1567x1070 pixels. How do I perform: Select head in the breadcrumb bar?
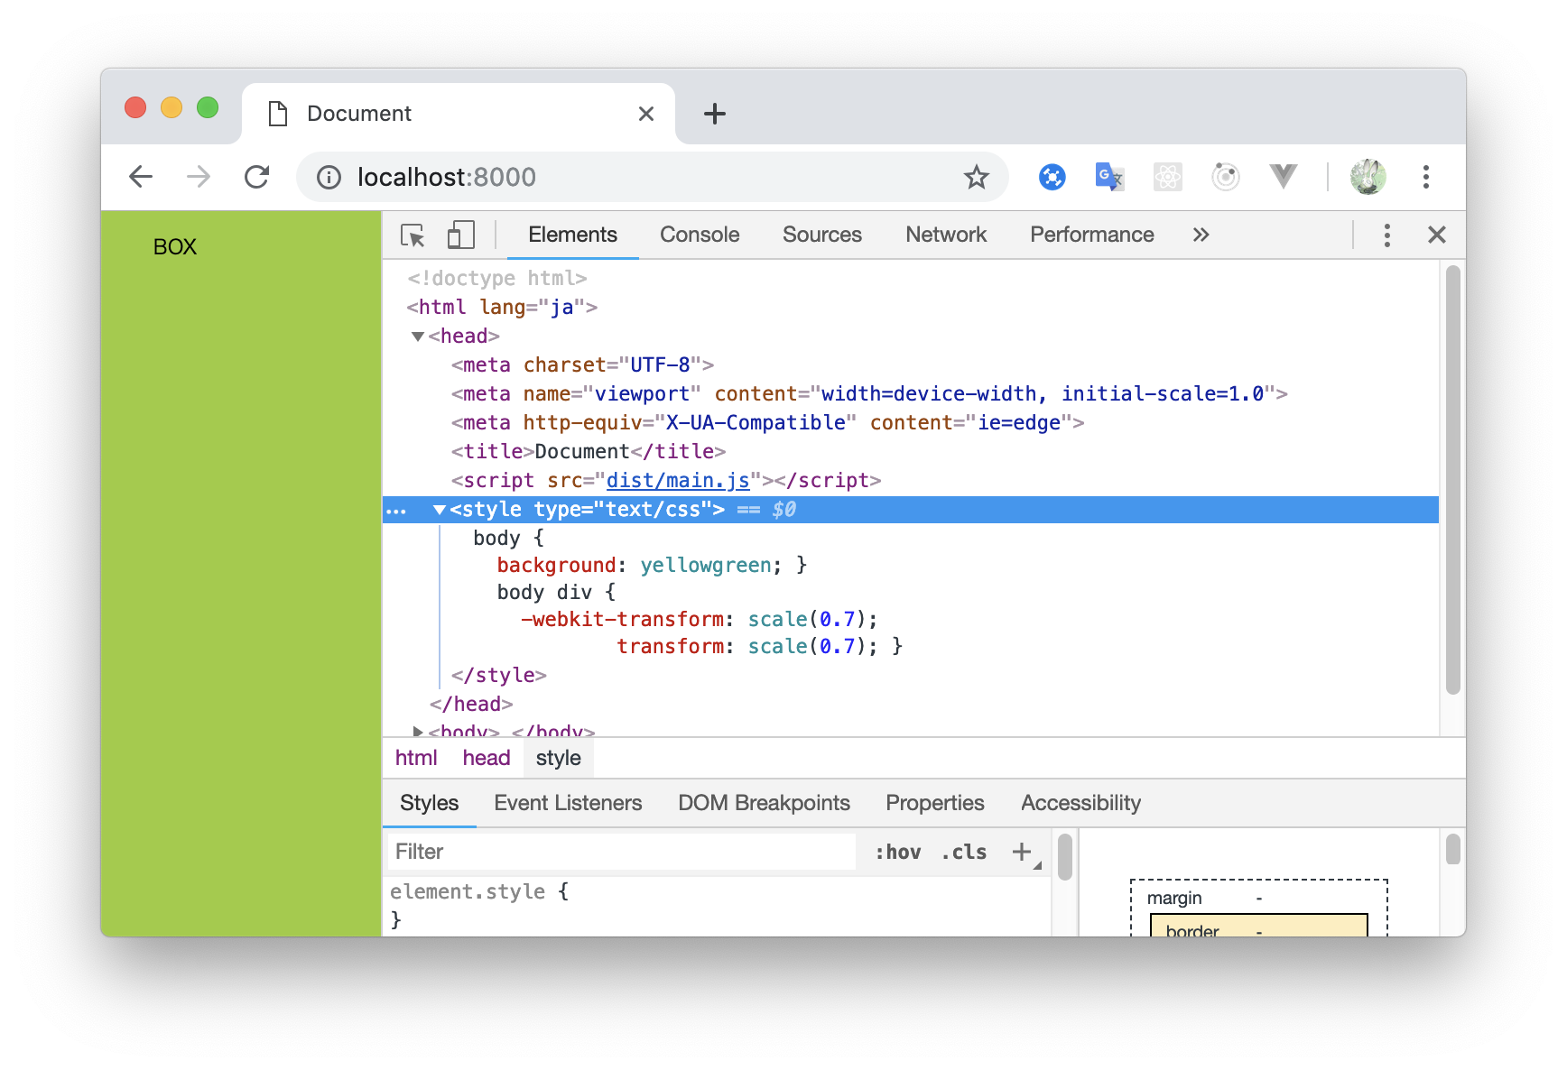tap(486, 758)
